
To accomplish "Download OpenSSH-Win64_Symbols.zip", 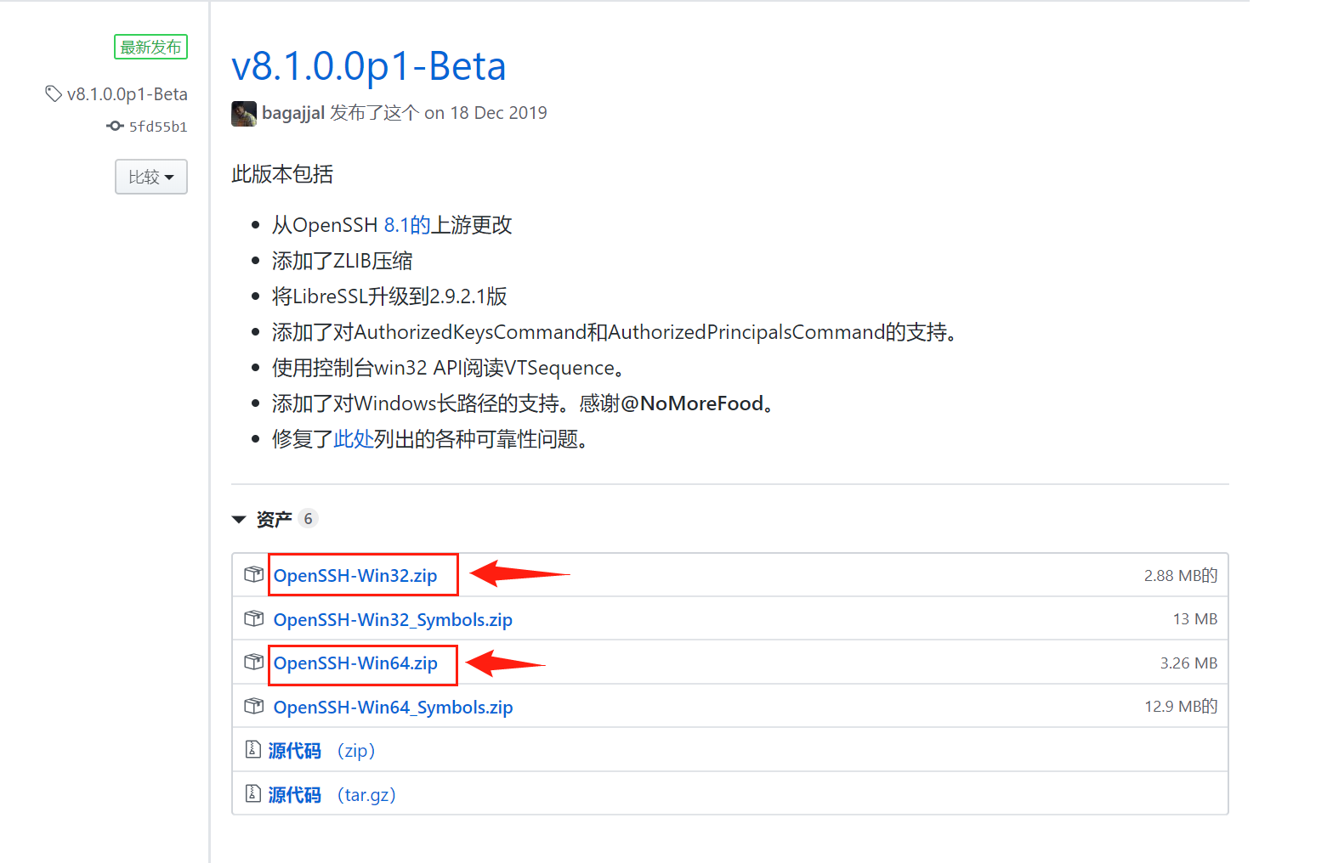I will pyautogui.click(x=393, y=707).
